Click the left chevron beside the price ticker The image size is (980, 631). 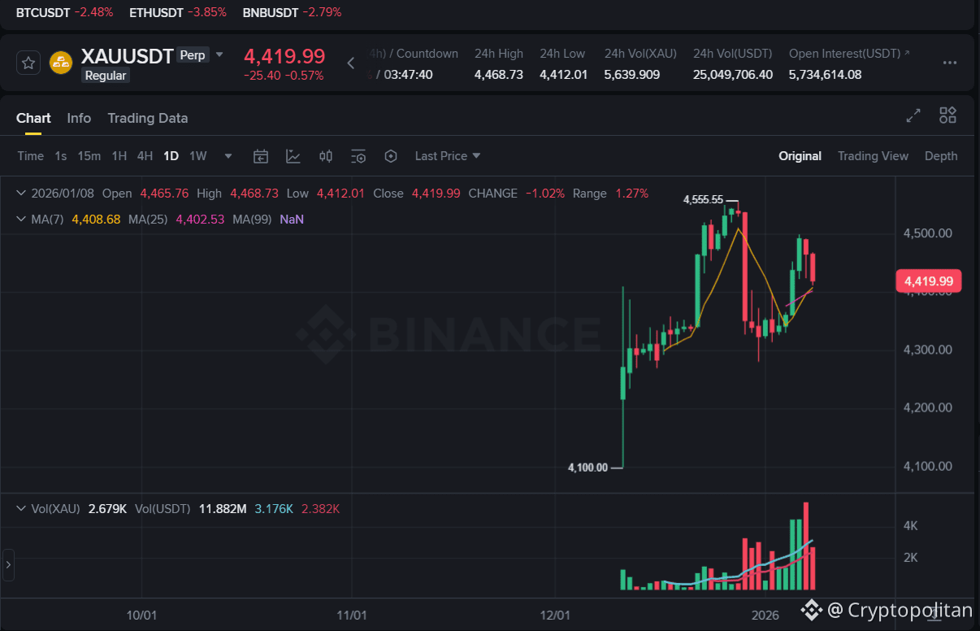click(x=350, y=63)
